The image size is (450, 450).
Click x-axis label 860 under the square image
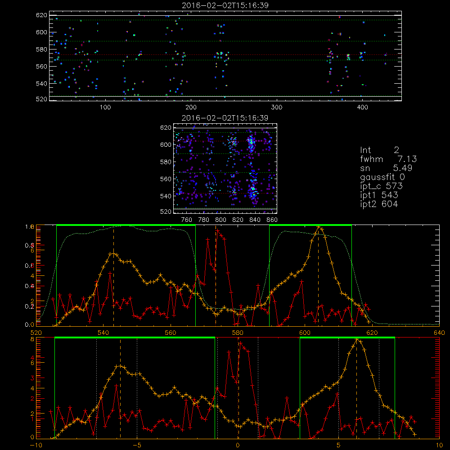(272, 220)
